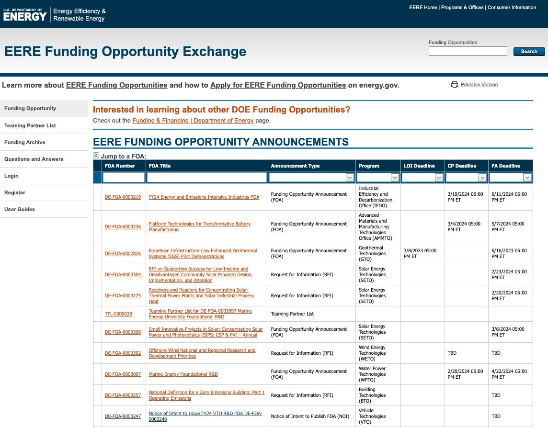The height and width of the screenshot is (428, 548).
Task: Open Notice of Intent to Issue FY24 VTO link
Action: 205,416
